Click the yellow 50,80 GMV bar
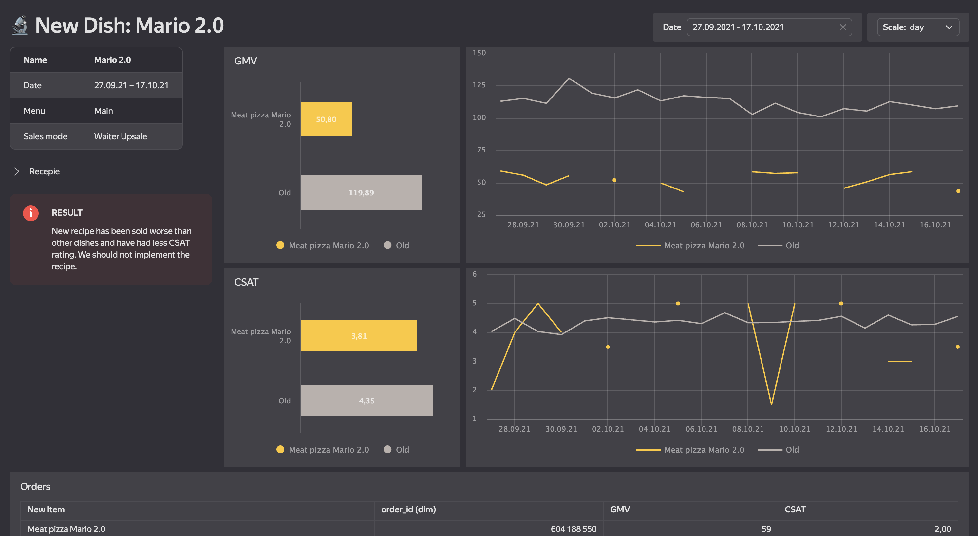This screenshot has width=978, height=536. [326, 119]
